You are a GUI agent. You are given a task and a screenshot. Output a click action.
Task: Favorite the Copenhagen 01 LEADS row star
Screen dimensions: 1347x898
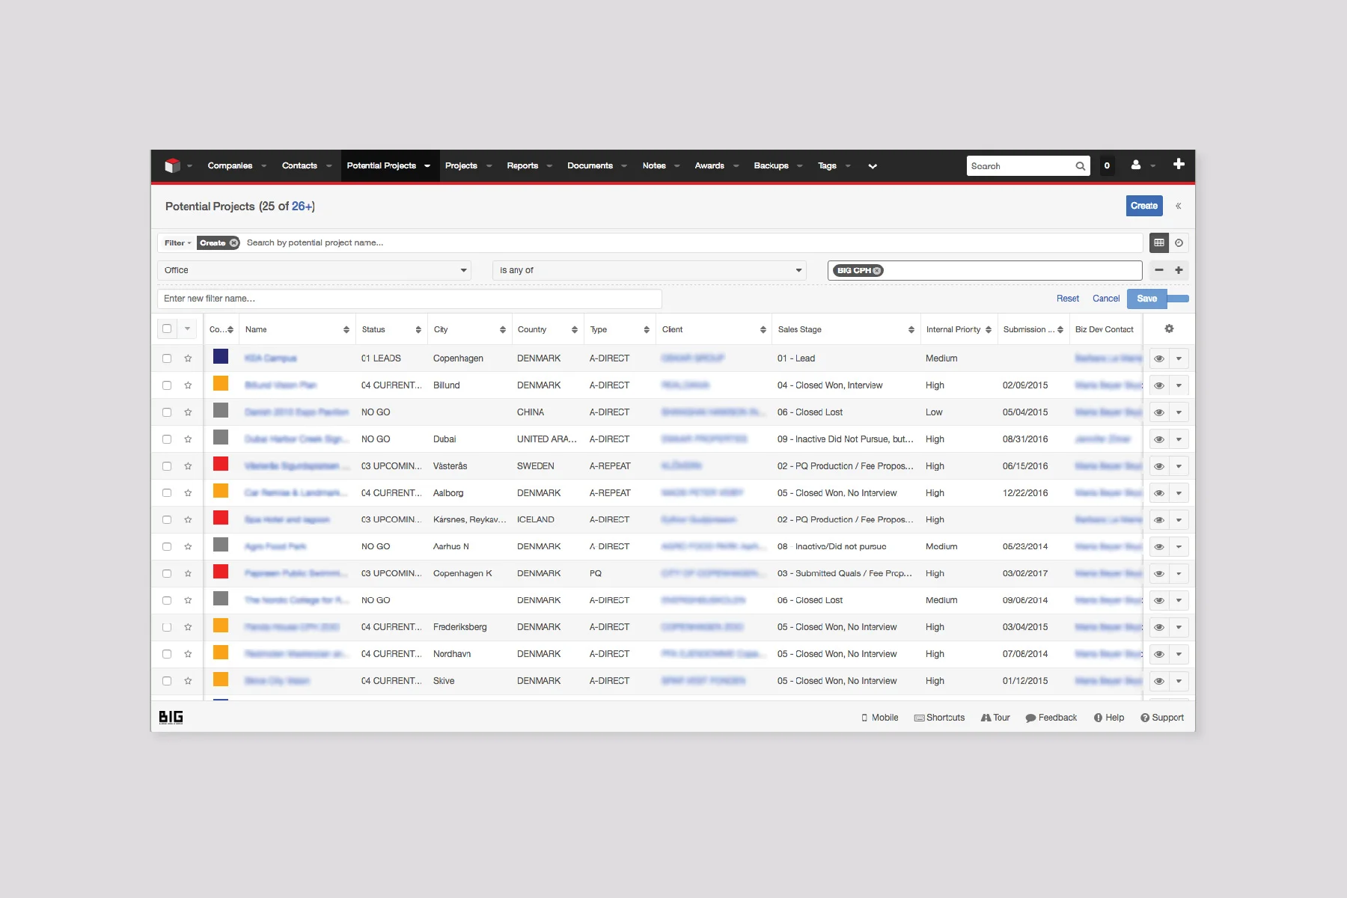click(188, 358)
